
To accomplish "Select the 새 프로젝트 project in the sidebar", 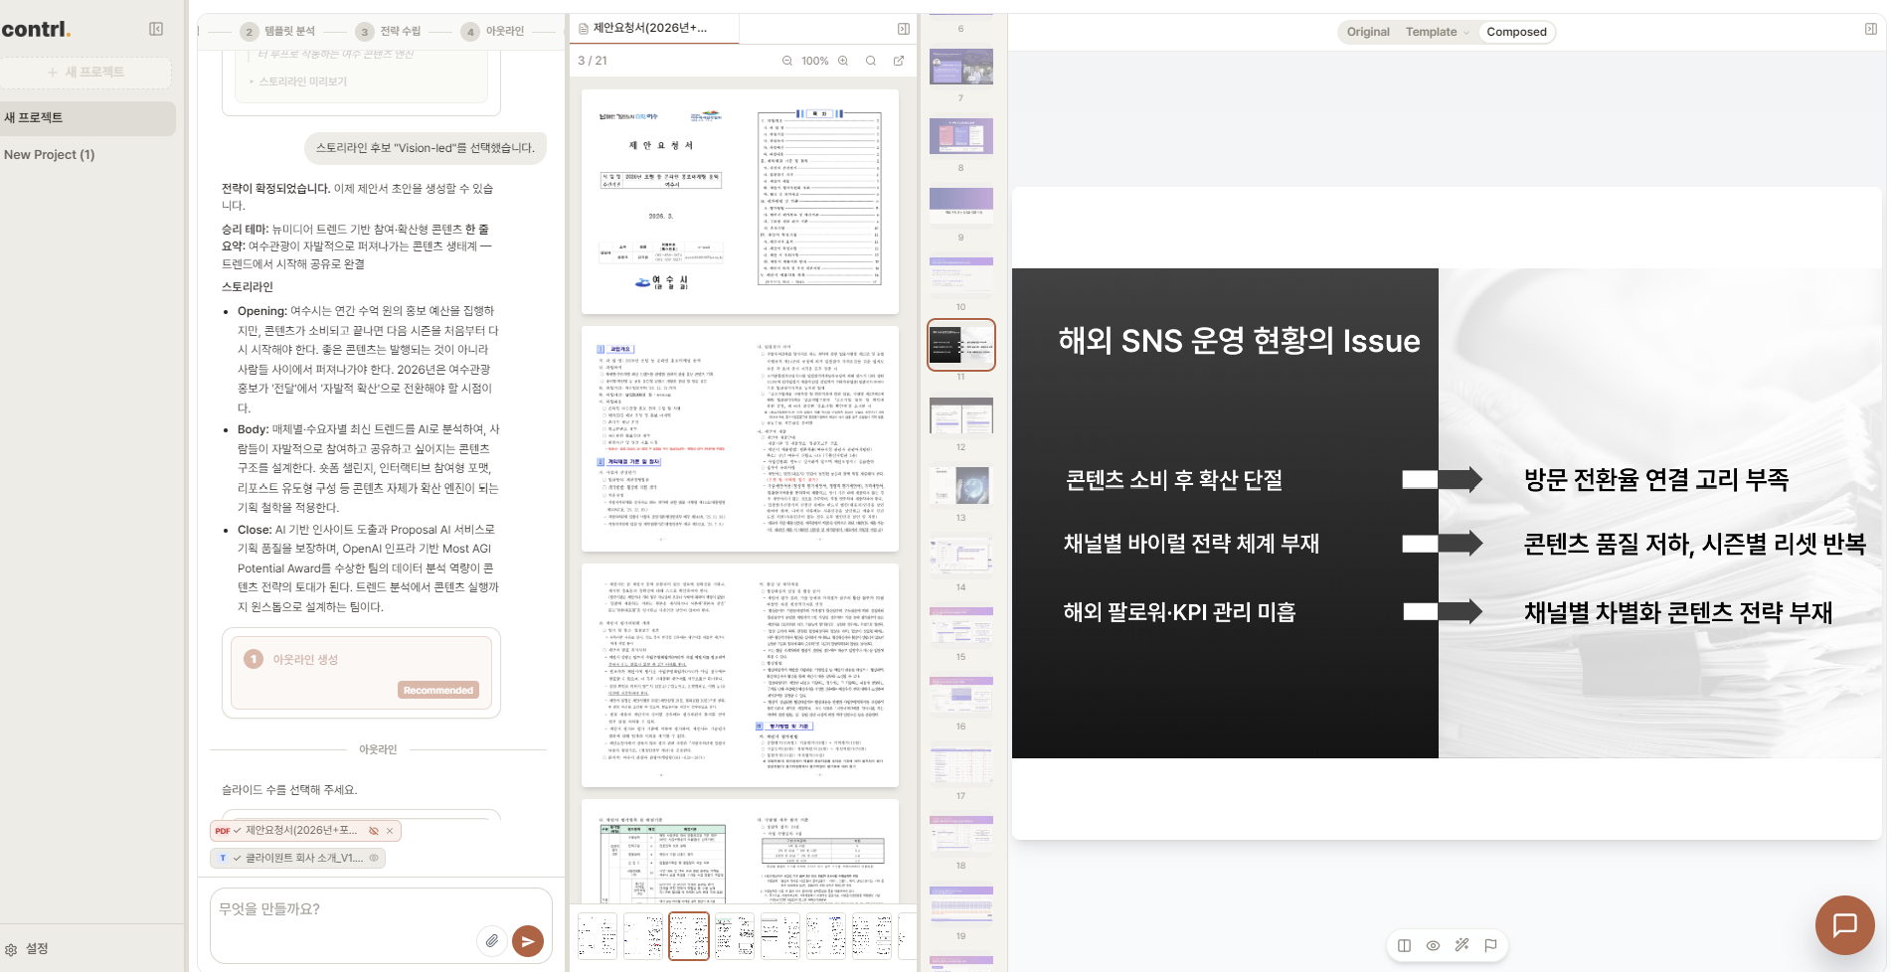I will [87, 118].
